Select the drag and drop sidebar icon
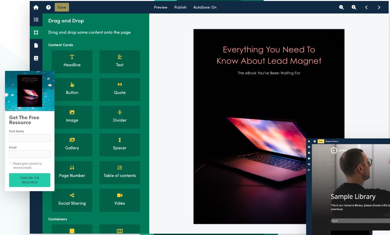The image size is (390, 235). tap(36, 32)
